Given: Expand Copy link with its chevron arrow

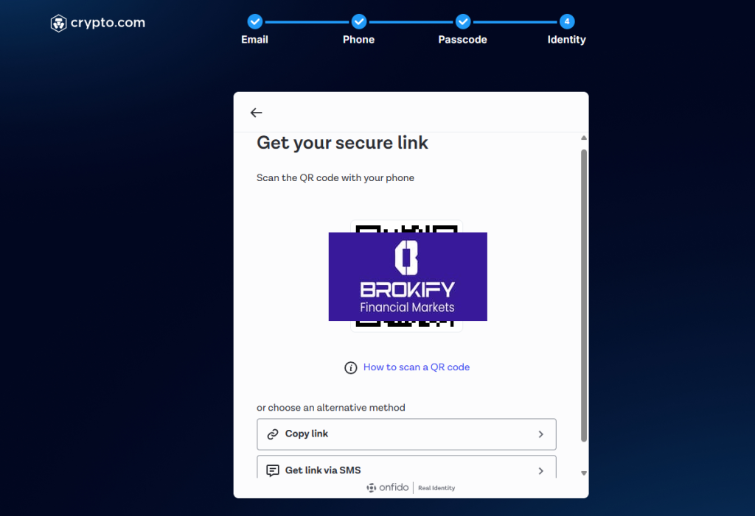Looking at the screenshot, I should pyautogui.click(x=540, y=434).
